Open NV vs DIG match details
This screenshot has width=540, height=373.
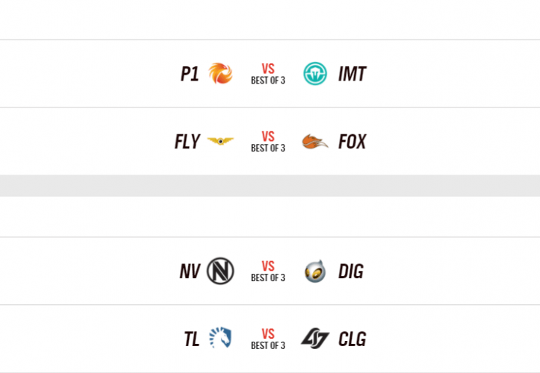pyautogui.click(x=268, y=272)
